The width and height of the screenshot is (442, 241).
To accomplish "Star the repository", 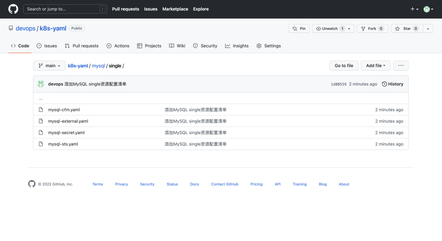I will (407, 29).
